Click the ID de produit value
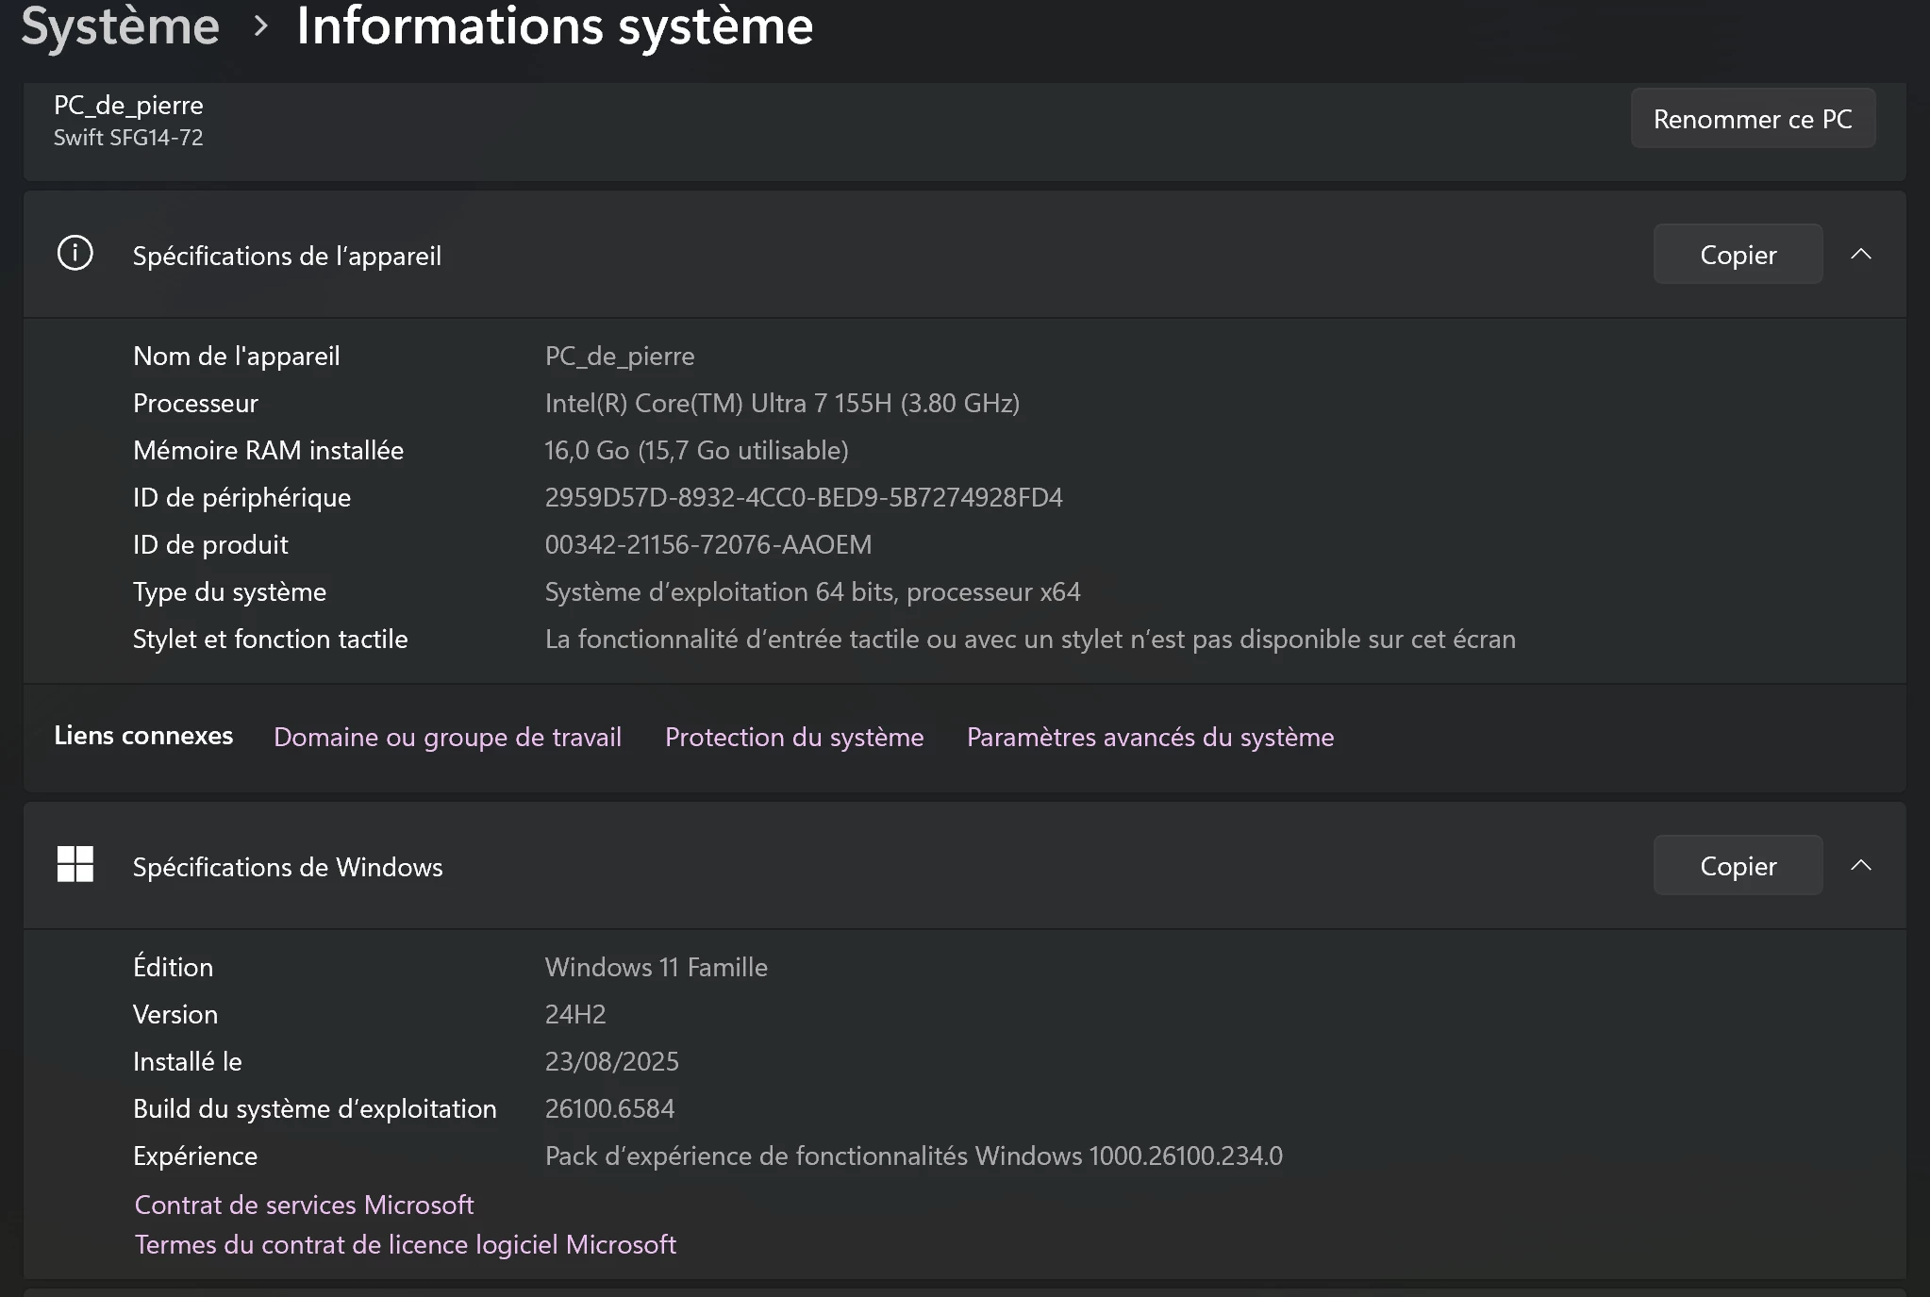The image size is (1930, 1297). click(x=708, y=544)
